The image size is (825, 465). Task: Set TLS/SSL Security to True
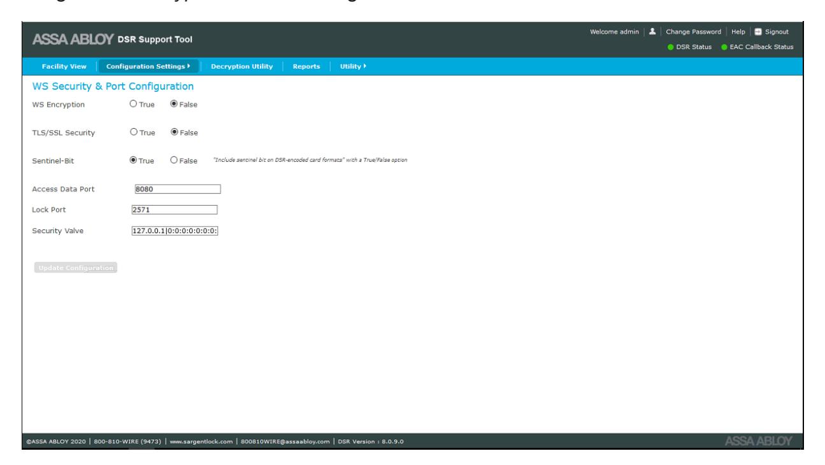pos(134,132)
